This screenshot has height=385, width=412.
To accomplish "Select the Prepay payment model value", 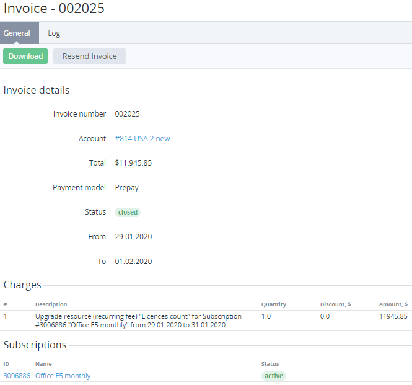I will click(128, 188).
